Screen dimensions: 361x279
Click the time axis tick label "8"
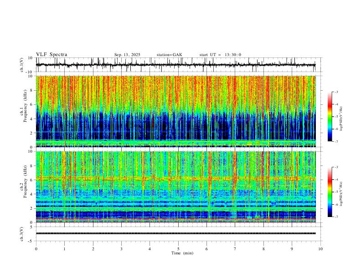point(263,249)
